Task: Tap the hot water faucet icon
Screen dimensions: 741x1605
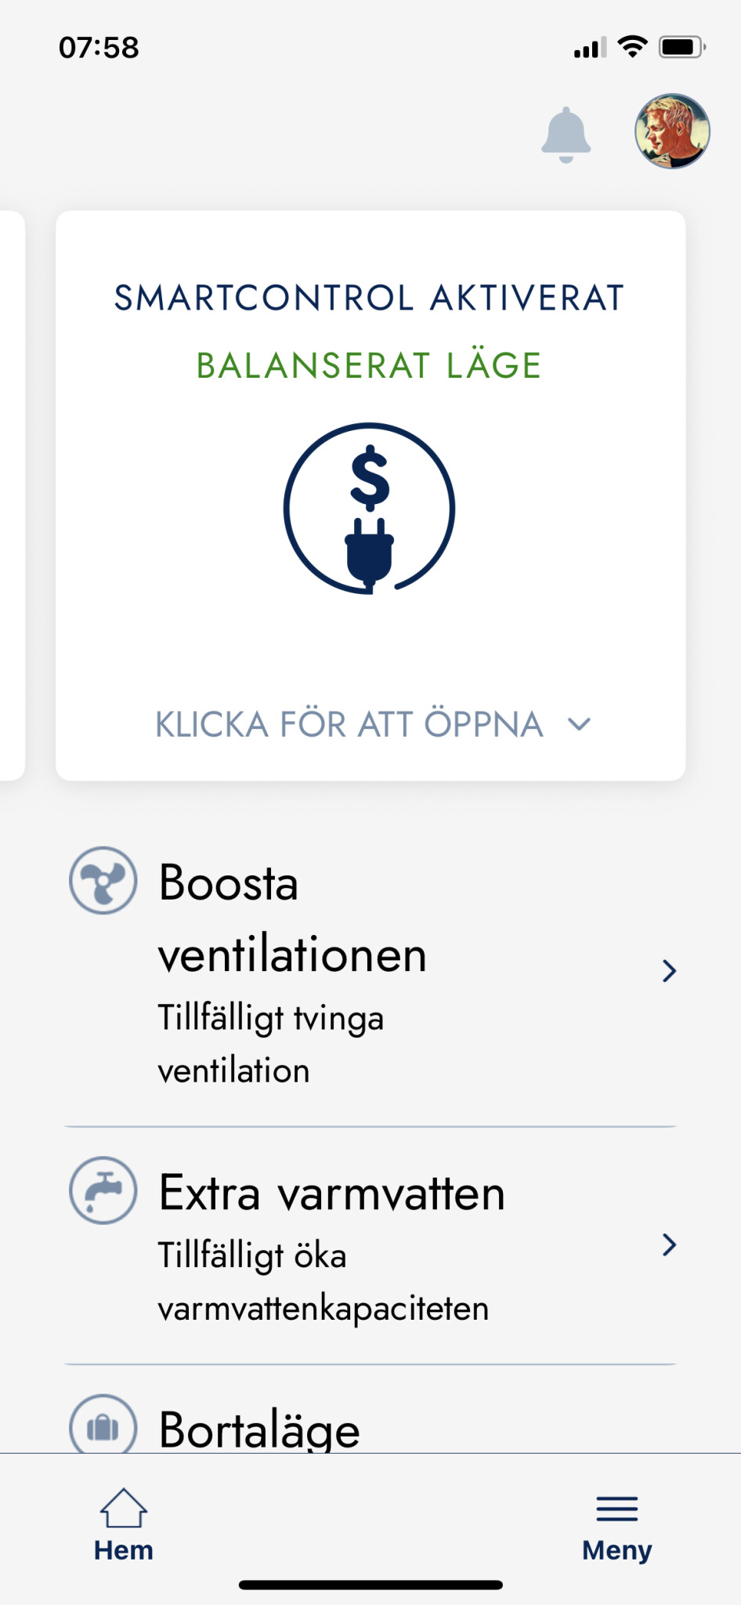Action: (103, 1190)
